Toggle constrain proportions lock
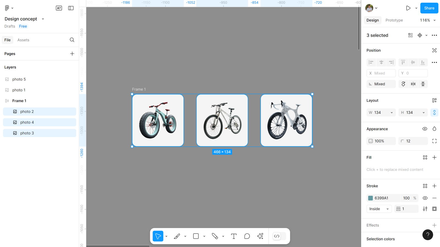 tap(434, 113)
